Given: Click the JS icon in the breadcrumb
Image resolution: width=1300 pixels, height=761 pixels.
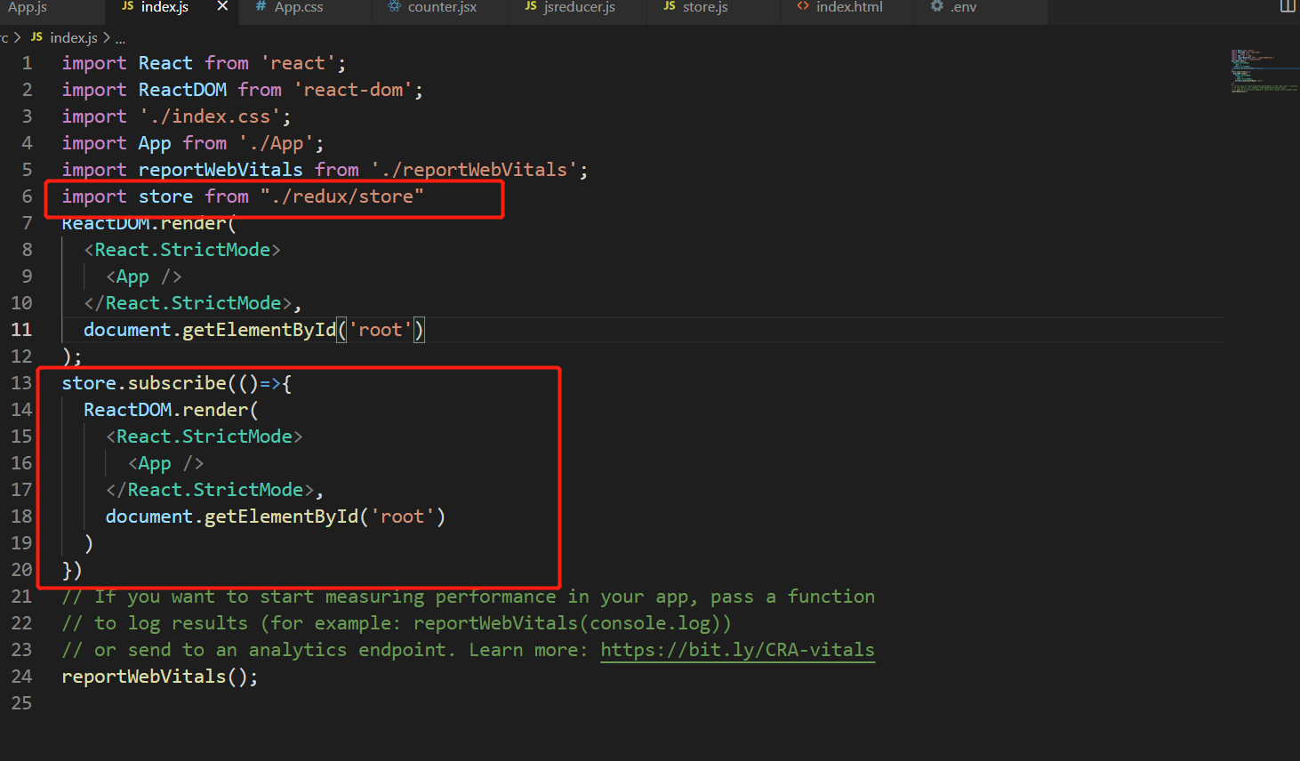Looking at the screenshot, I should [36, 37].
